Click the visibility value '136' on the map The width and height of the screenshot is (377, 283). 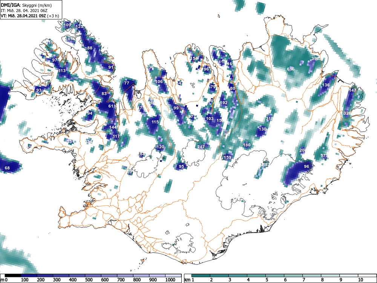(x=326, y=85)
